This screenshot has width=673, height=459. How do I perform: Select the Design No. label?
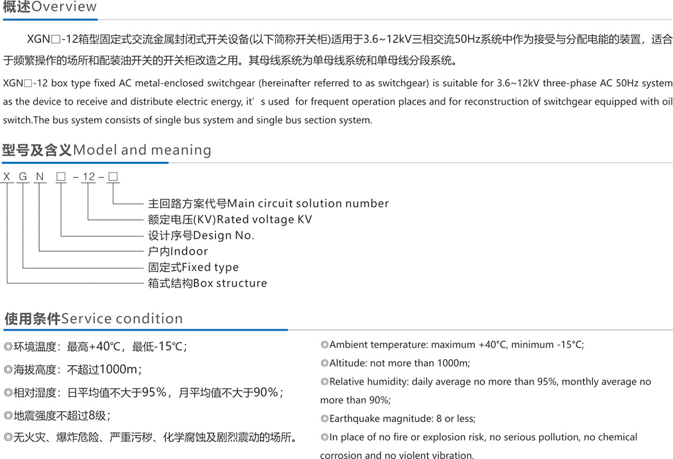point(201,235)
